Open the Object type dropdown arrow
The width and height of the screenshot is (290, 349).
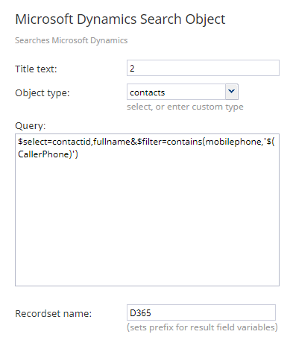[x=232, y=92]
